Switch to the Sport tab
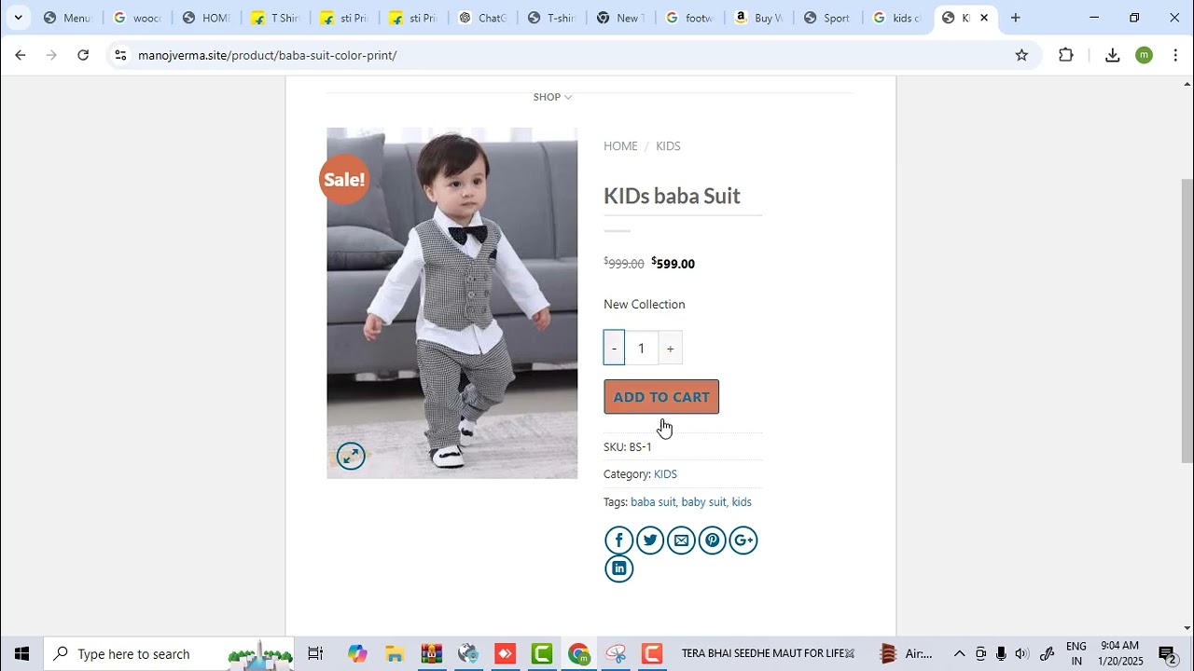 (826, 18)
